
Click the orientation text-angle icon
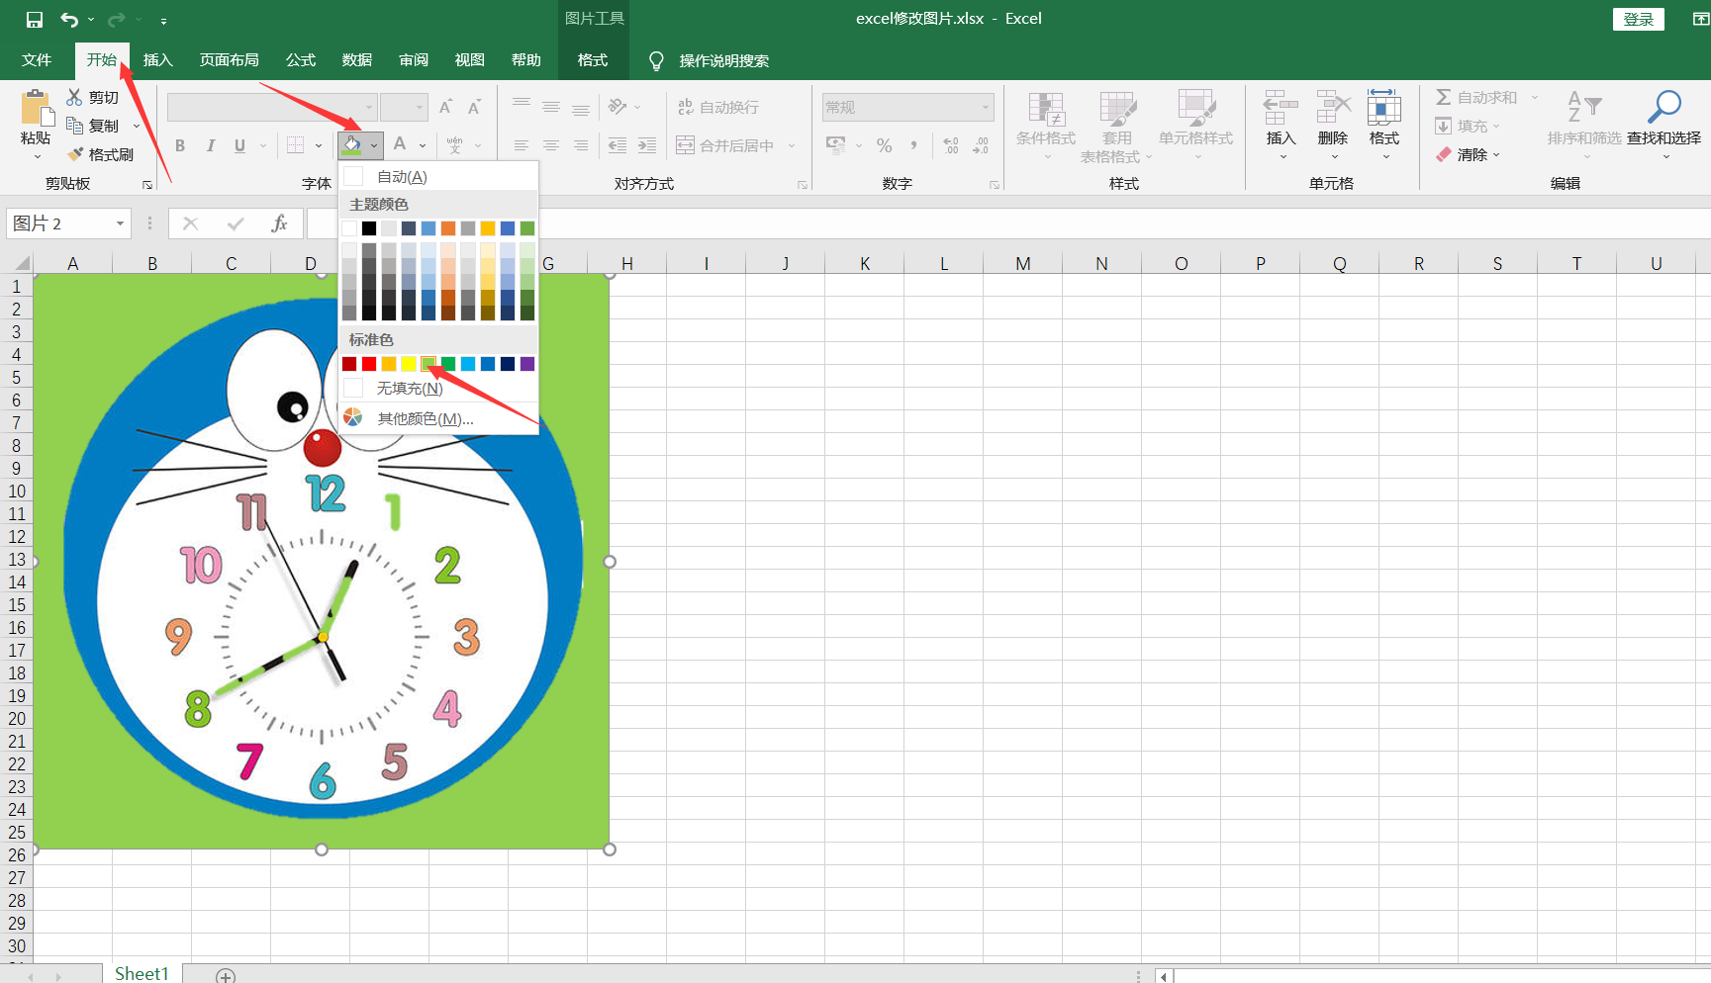[x=618, y=107]
